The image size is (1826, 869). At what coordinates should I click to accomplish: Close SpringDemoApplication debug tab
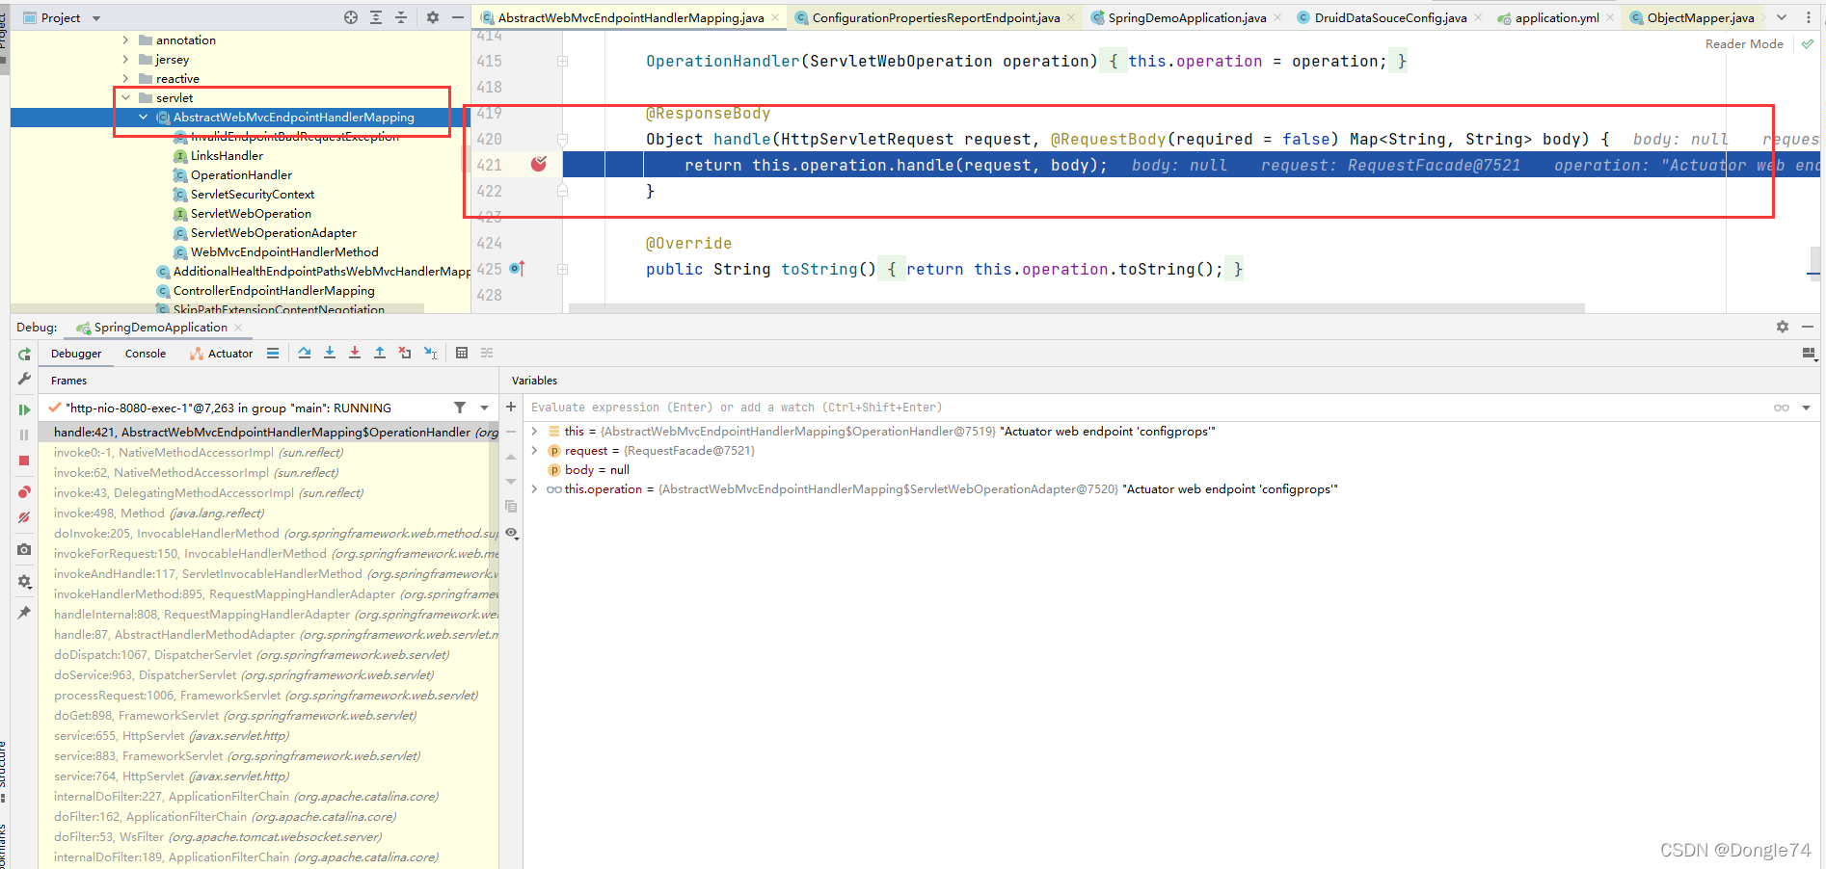(238, 328)
